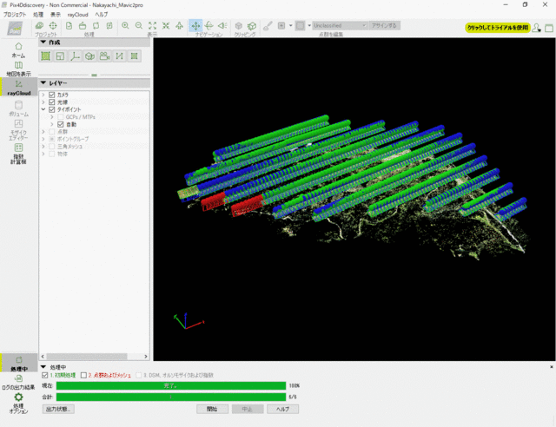Click the GCP/MTP manager crosshair toolbar icon
556x427 pixels.
pyautogui.click(x=53, y=25)
